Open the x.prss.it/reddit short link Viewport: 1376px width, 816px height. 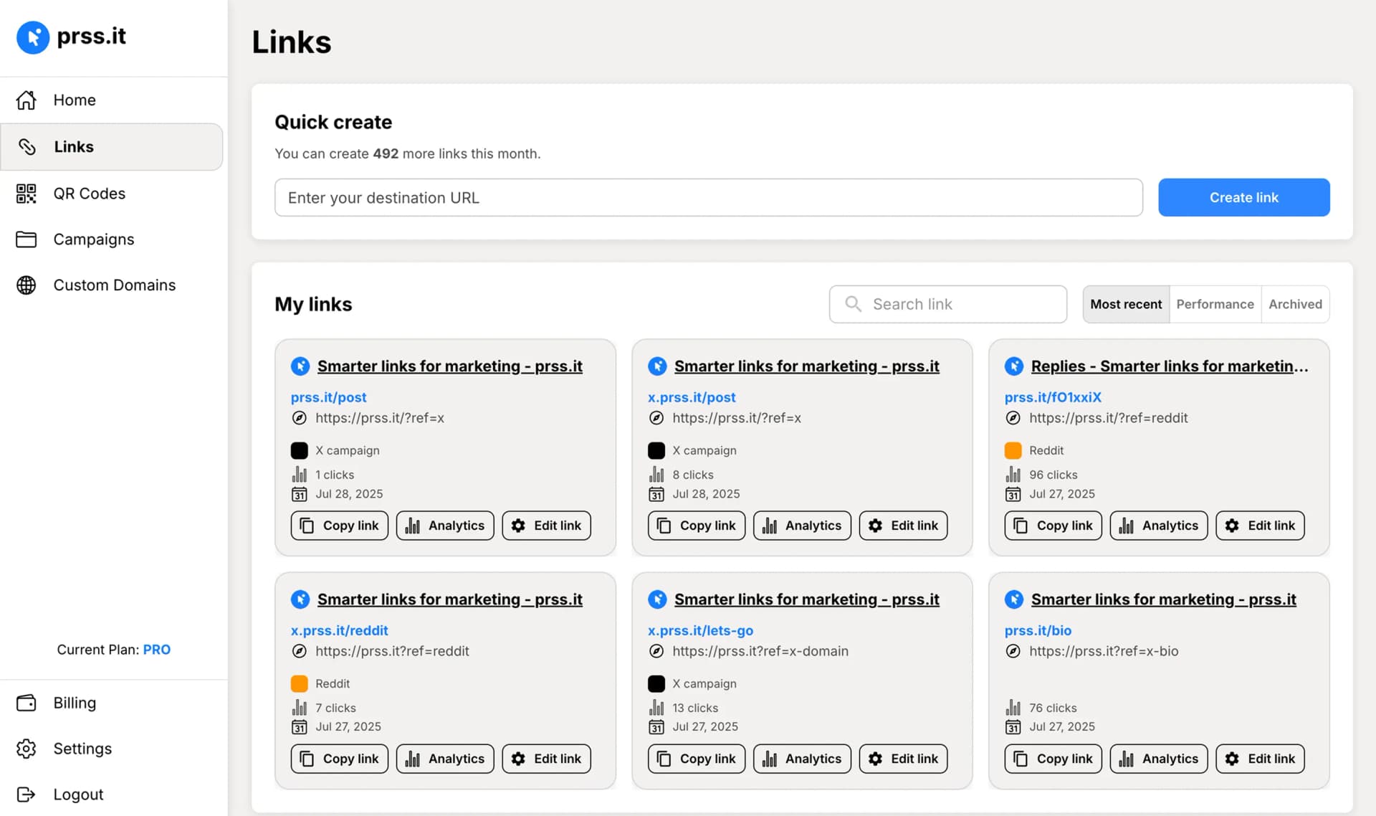339,631
